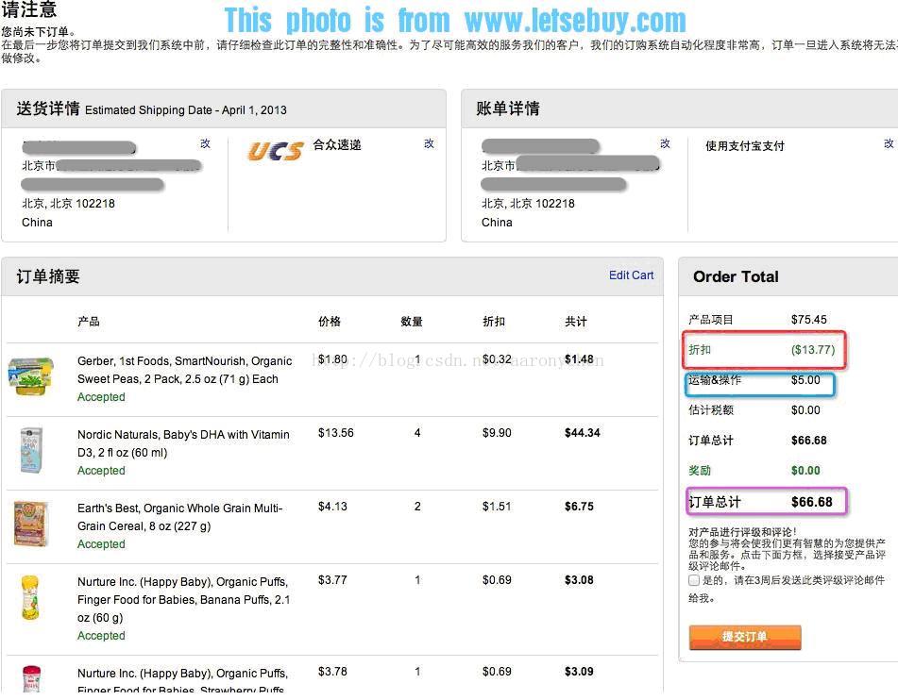898x700 pixels.
Task: Click 改 next to 合众速递 carrier
Action: tap(429, 143)
